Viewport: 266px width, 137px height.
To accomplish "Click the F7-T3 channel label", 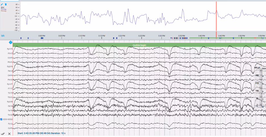I will (10, 89).
